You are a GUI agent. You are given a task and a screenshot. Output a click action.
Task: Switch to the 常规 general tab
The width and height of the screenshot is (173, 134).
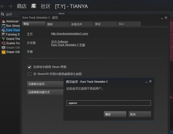pyautogui.click(x=34, y=24)
